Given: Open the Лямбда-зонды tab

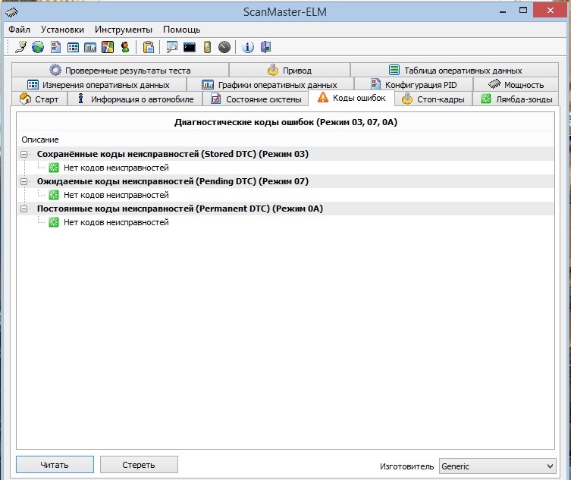Looking at the screenshot, I should [x=516, y=99].
